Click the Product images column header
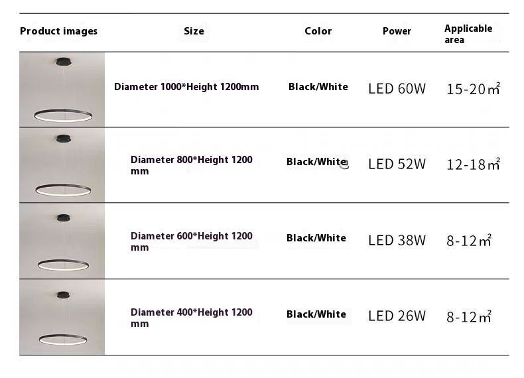The height and width of the screenshot is (378, 524). 58,31
